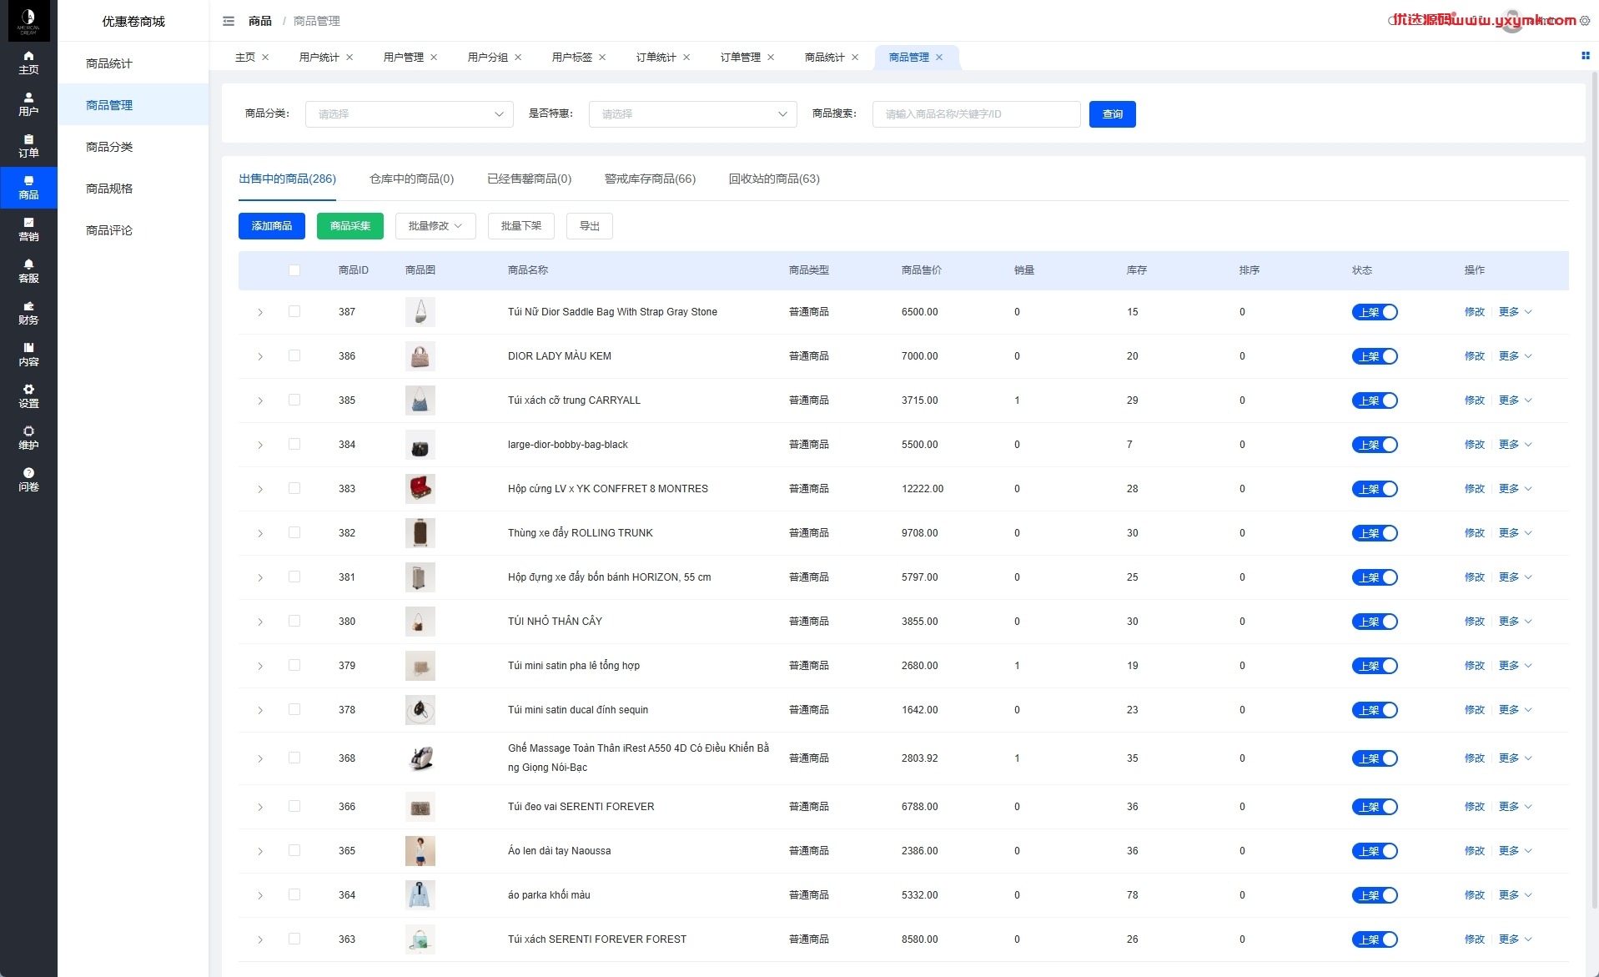Click the 添加商品 button
The image size is (1599, 977).
[272, 226]
